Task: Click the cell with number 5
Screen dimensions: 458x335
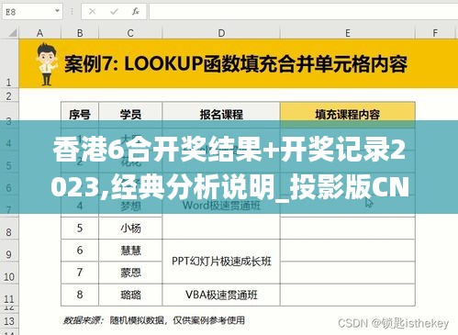Action: [x=80, y=229]
